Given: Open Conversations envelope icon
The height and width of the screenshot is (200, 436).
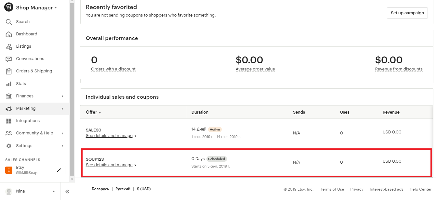Looking at the screenshot, I should [9, 59].
